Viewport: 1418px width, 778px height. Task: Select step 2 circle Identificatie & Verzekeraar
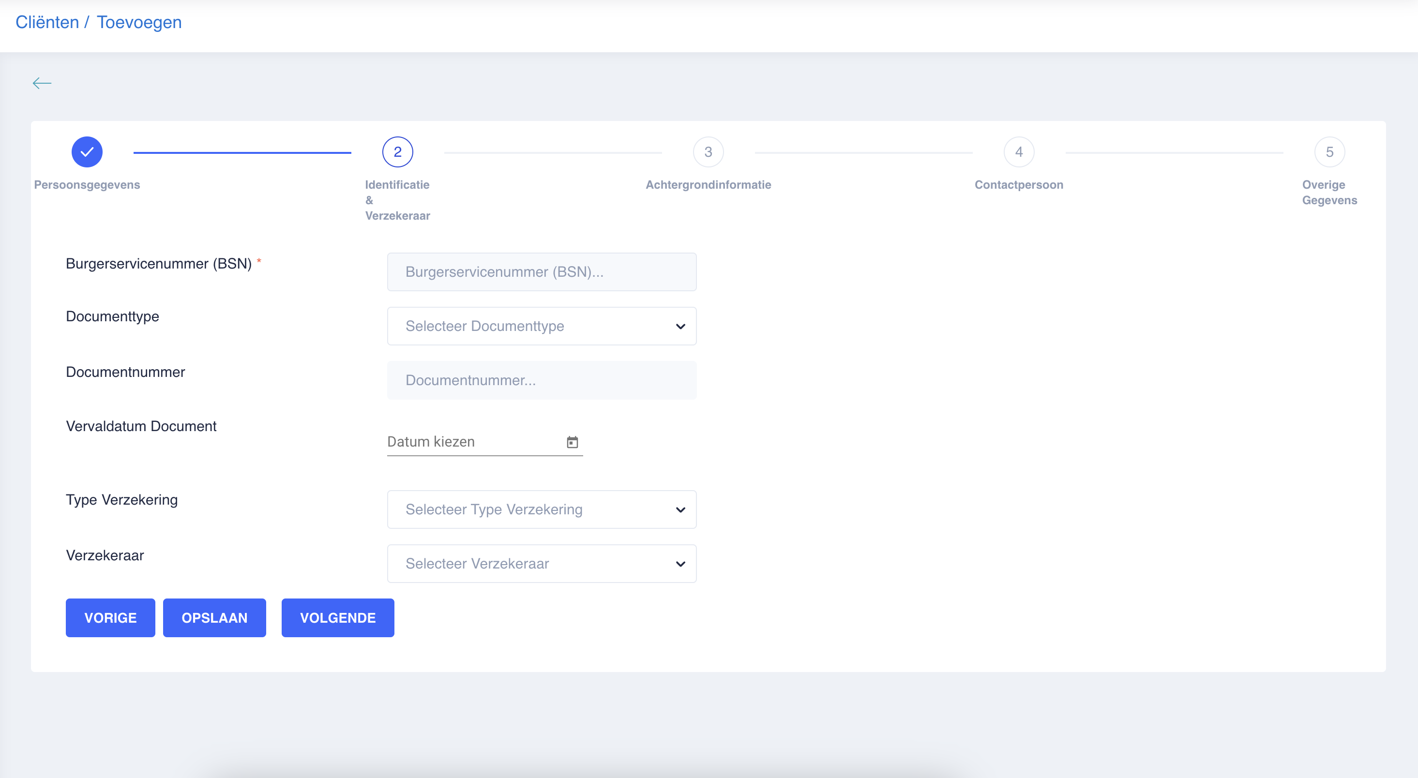[397, 152]
